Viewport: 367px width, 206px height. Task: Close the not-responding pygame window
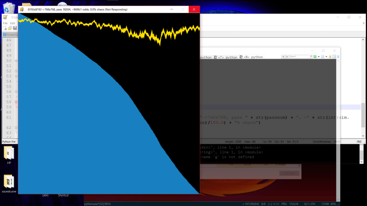pyautogui.click(x=194, y=9)
